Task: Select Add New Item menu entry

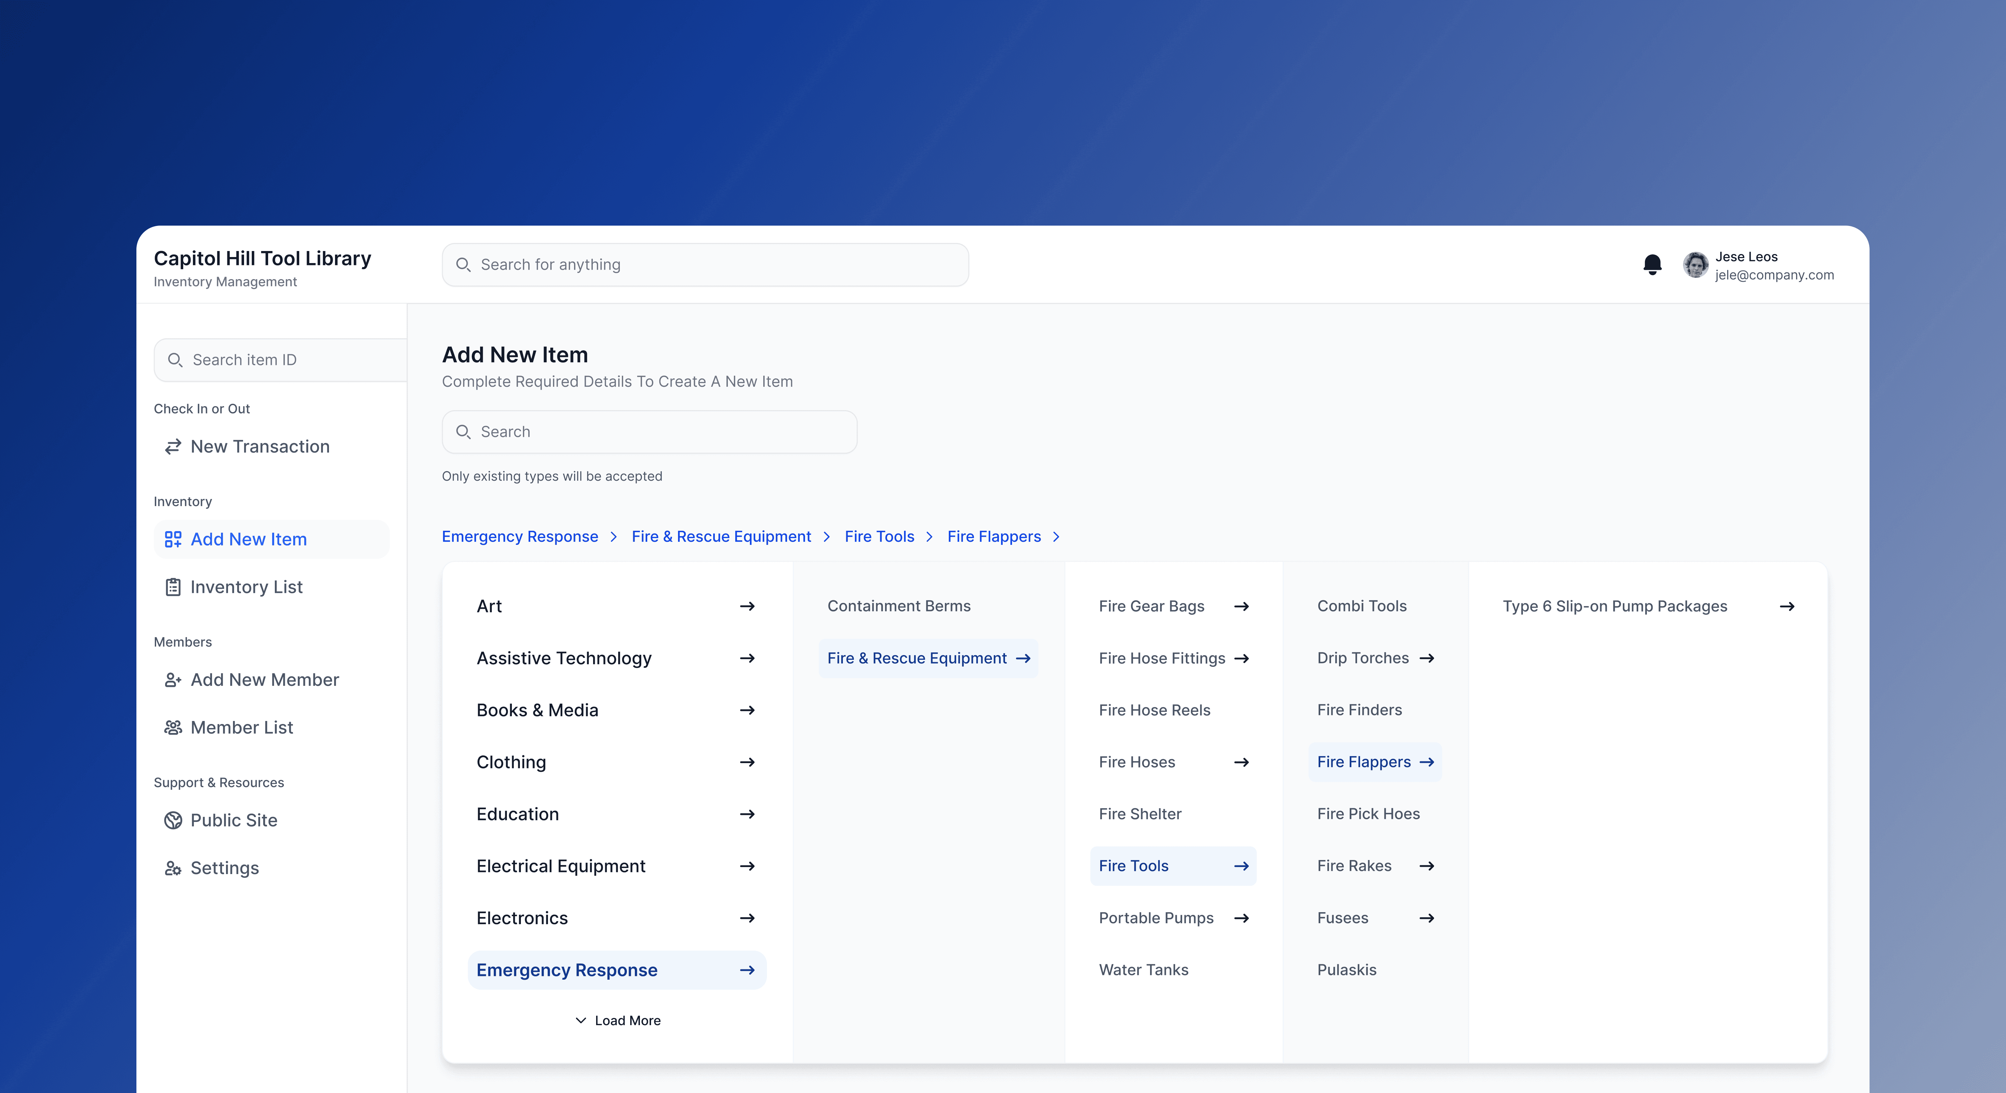Action: click(248, 539)
